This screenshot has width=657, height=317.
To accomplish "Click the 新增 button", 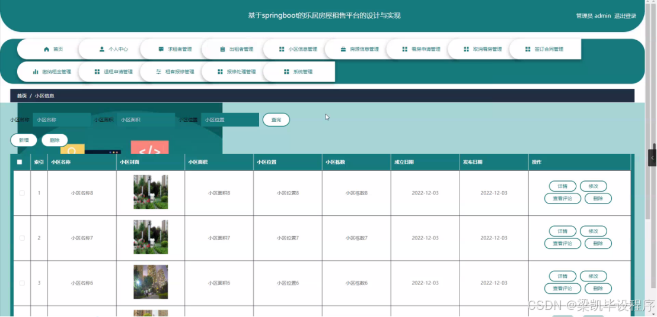I will (24, 140).
